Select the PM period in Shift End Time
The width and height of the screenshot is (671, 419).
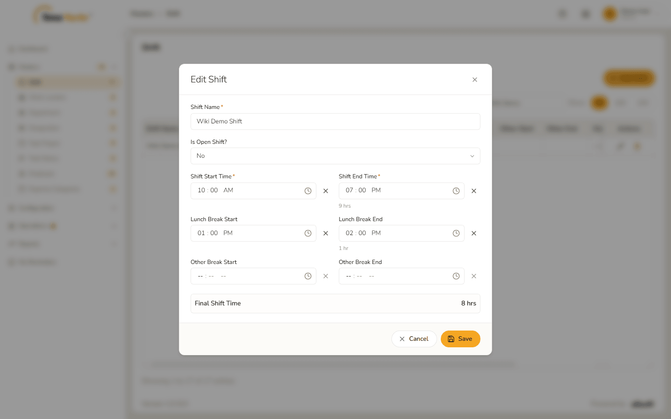pyautogui.click(x=376, y=190)
